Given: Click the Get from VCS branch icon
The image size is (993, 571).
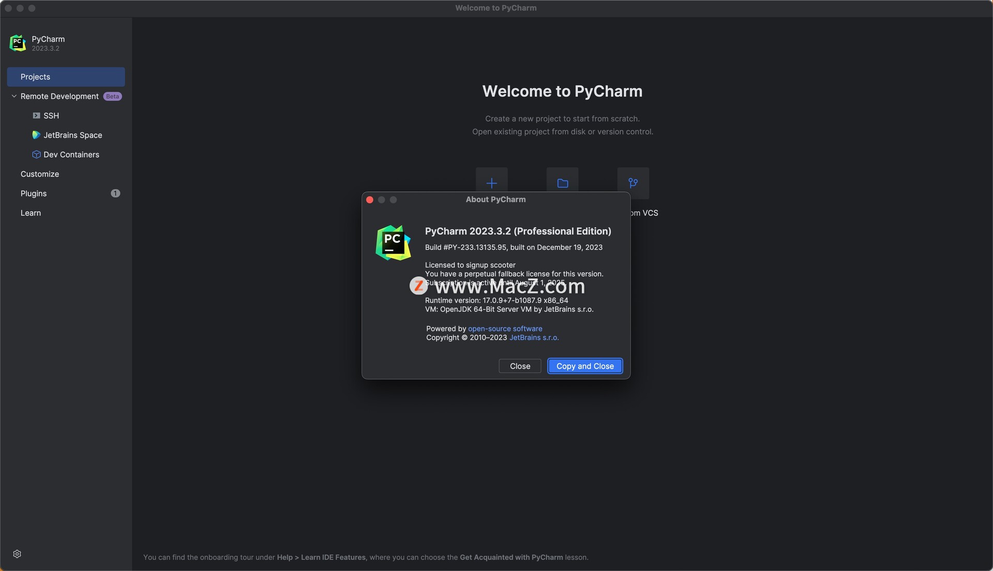Looking at the screenshot, I should click(633, 183).
